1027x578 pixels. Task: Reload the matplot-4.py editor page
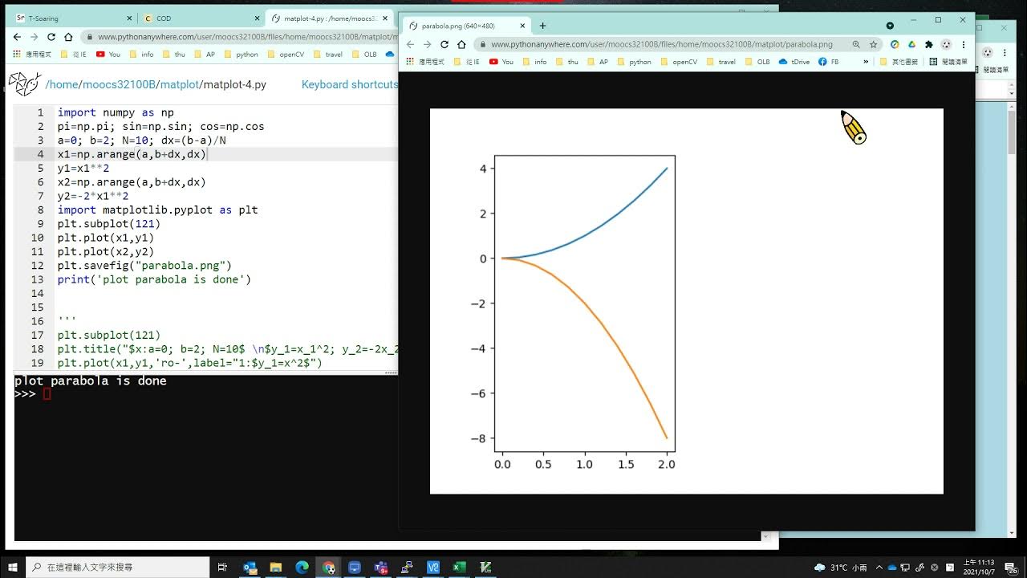pyautogui.click(x=51, y=37)
